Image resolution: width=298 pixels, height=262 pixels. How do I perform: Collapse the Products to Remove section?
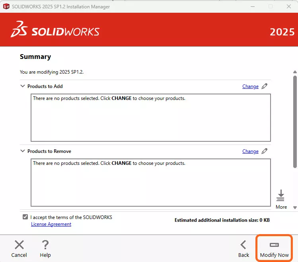(23, 151)
